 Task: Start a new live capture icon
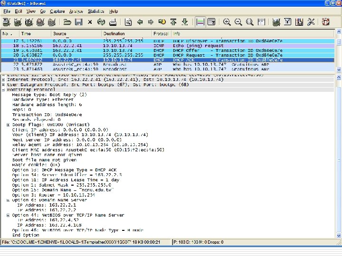(29, 22)
